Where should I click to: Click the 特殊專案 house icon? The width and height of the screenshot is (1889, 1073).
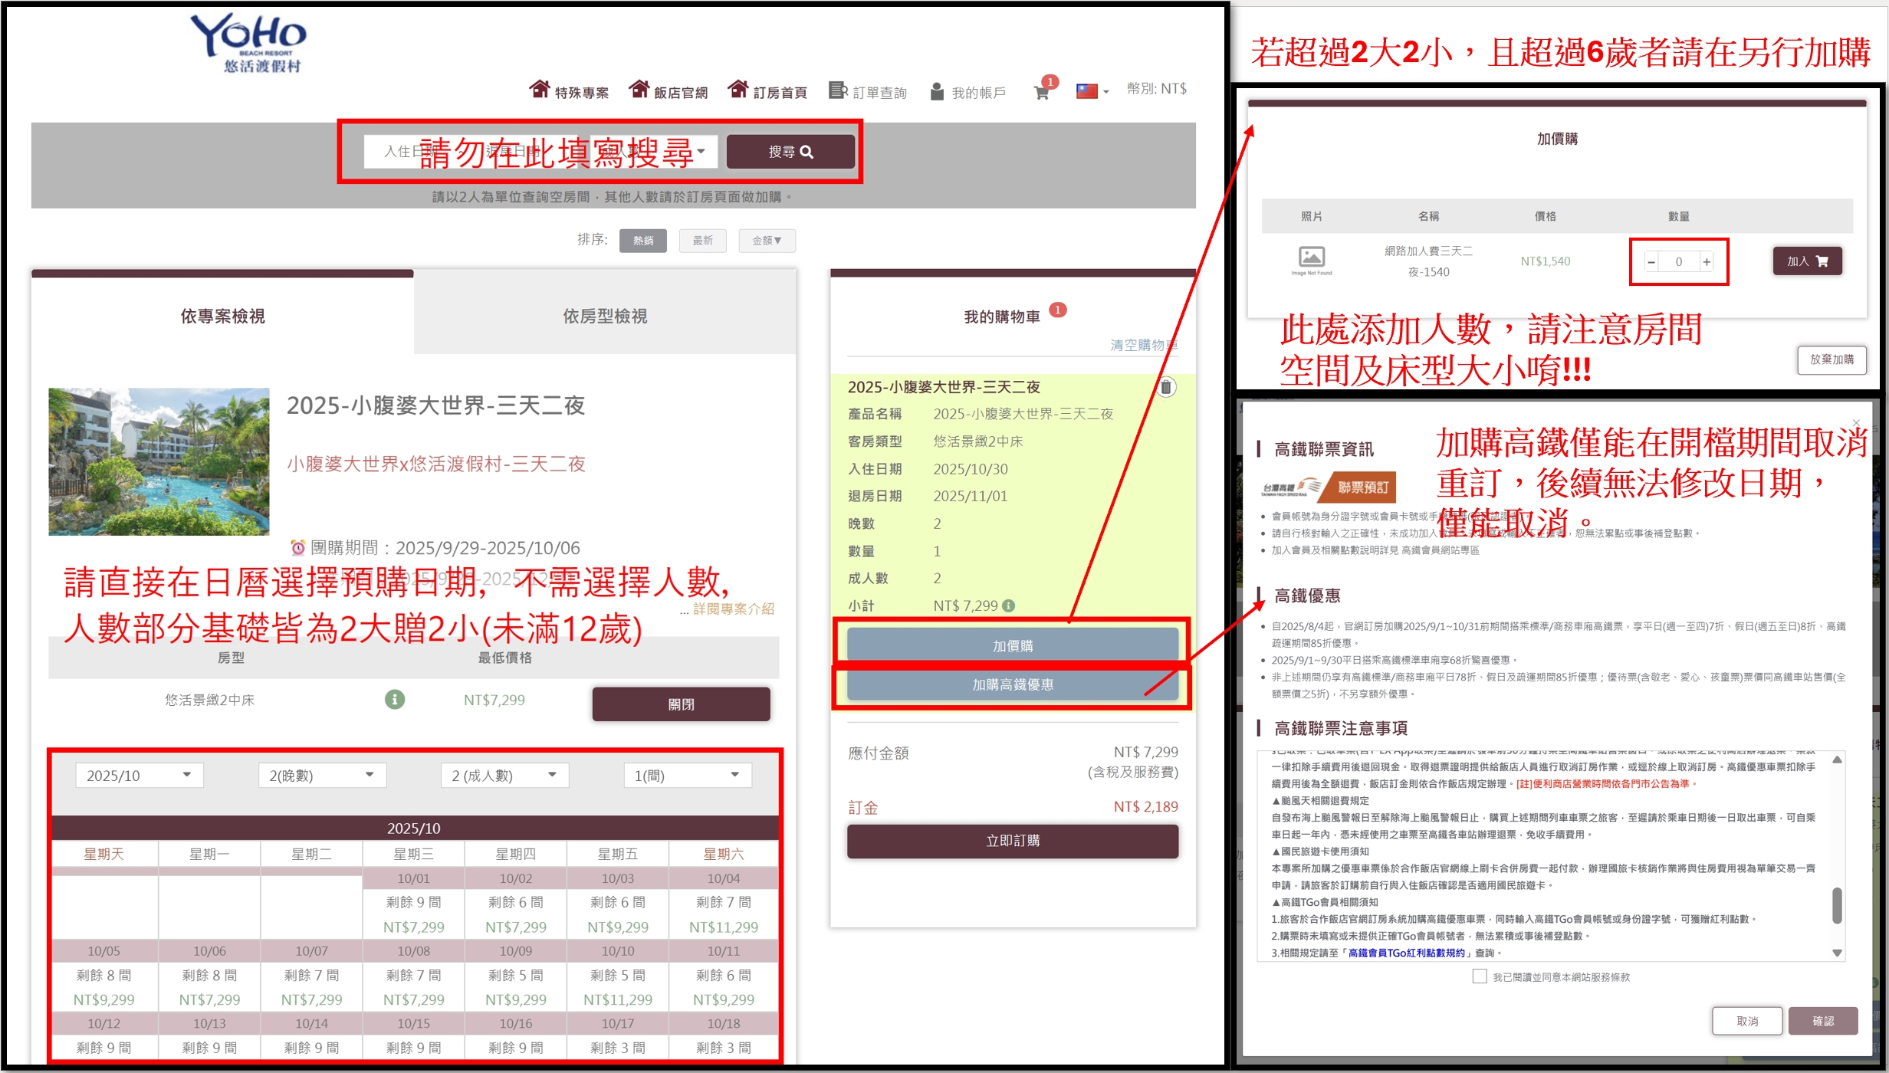click(x=540, y=90)
